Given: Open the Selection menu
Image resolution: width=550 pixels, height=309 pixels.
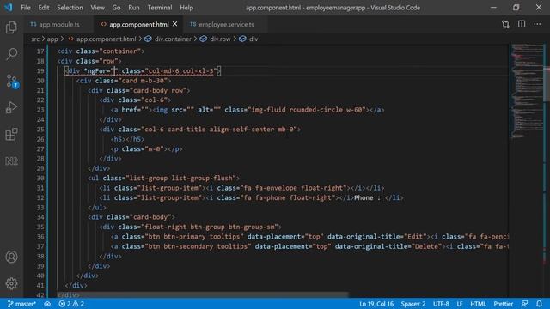Looking at the screenshot, I should point(70,8).
